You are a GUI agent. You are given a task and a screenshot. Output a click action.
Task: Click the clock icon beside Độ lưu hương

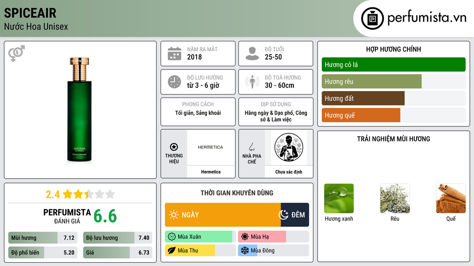(175, 82)
